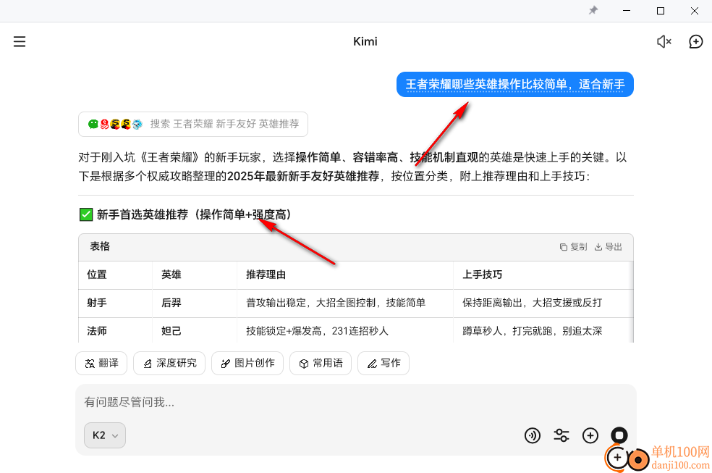
Task: Click the user message bubble 王者荣耀哪些英雄操作比较简单
Action: tap(515, 85)
